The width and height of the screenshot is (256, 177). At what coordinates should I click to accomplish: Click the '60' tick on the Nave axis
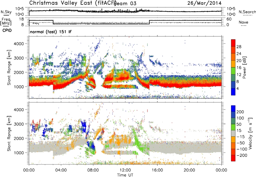229,19
